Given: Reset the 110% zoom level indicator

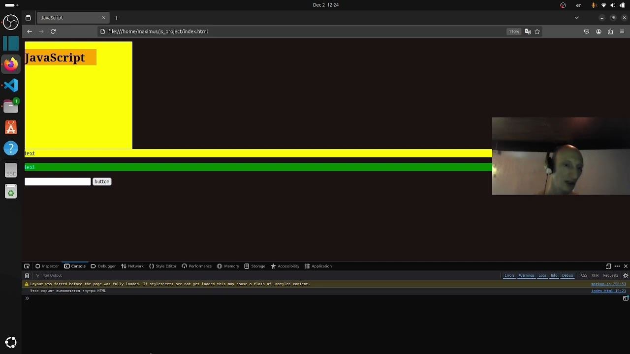Looking at the screenshot, I should (514, 31).
